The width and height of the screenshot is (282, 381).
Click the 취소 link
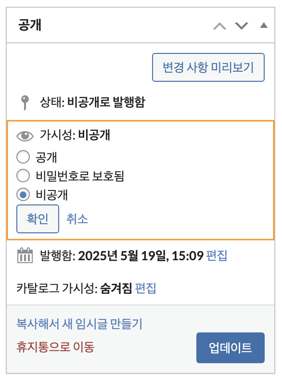click(77, 219)
